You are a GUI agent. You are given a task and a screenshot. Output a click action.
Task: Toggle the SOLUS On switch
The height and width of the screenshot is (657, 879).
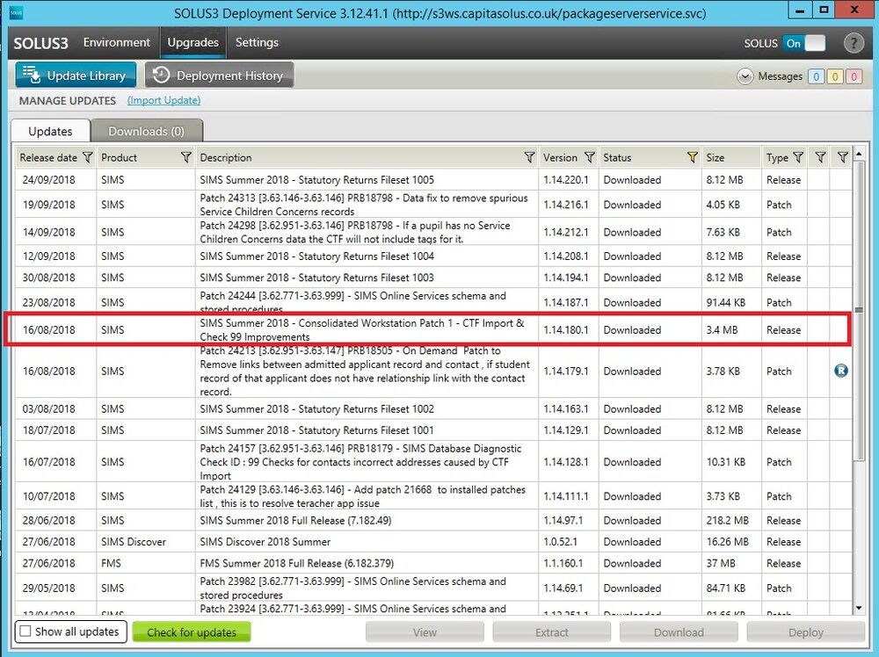804,43
